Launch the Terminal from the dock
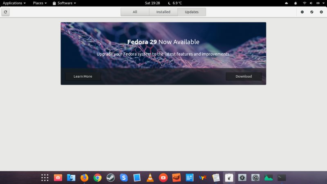Viewport: 327px width, 184px height. tap(282, 178)
